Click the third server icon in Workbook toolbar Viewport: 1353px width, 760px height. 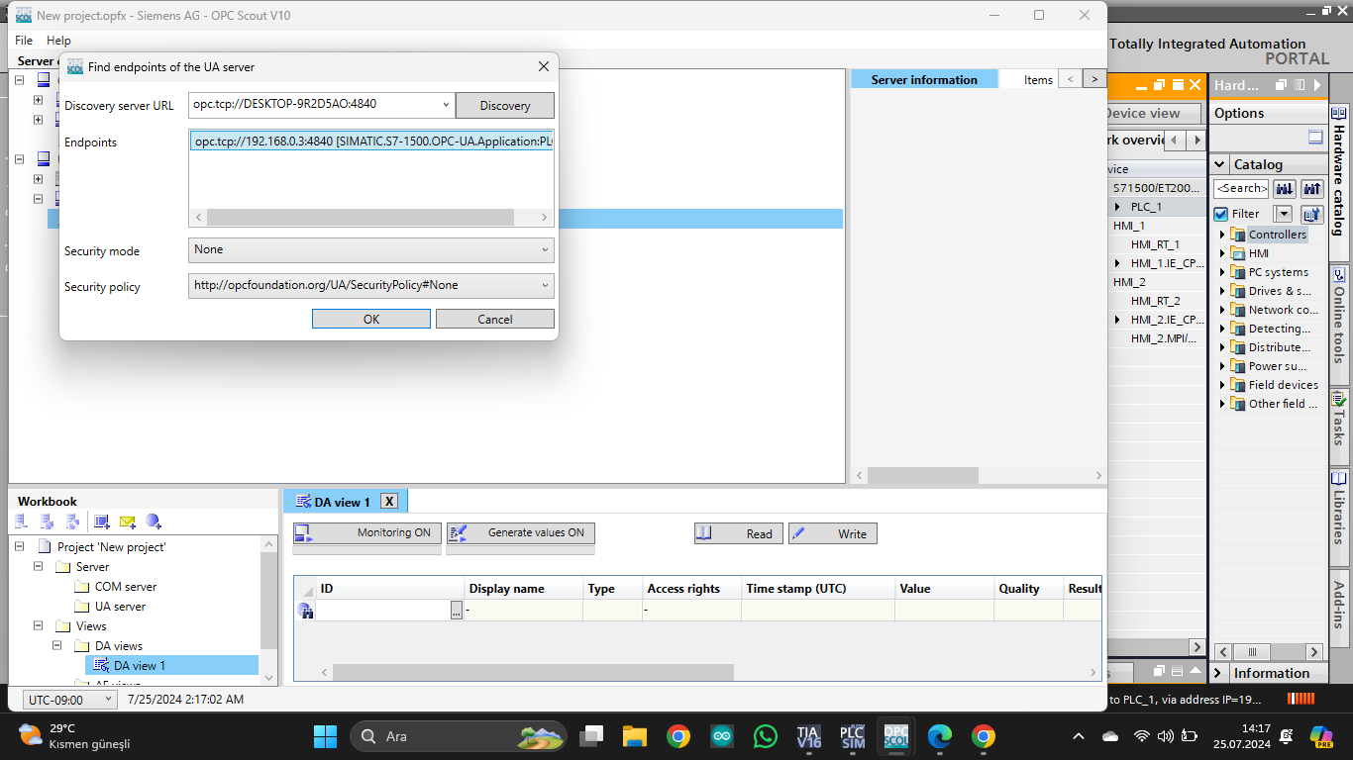[72, 522]
